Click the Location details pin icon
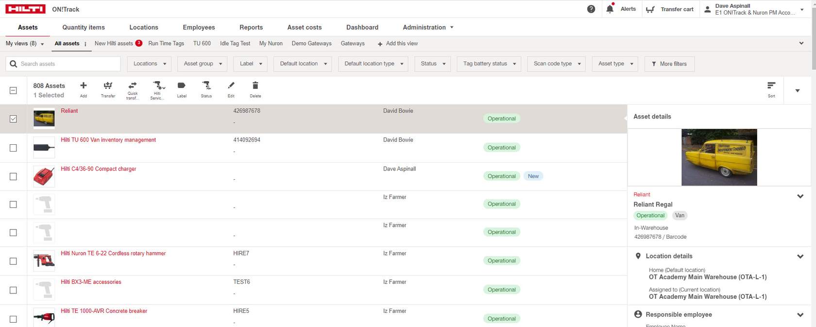The width and height of the screenshot is (816, 327). pyautogui.click(x=638, y=256)
